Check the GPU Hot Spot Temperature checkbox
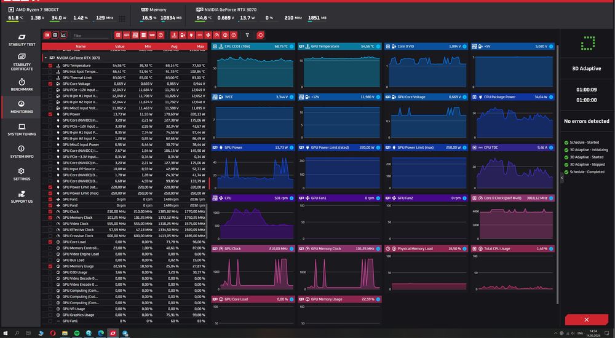 pyautogui.click(x=50, y=72)
